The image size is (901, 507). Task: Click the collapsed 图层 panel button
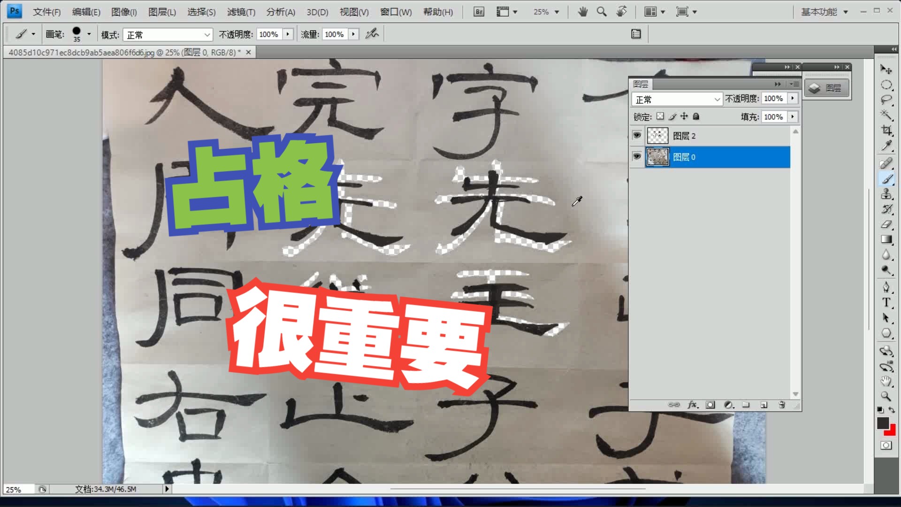coord(827,88)
